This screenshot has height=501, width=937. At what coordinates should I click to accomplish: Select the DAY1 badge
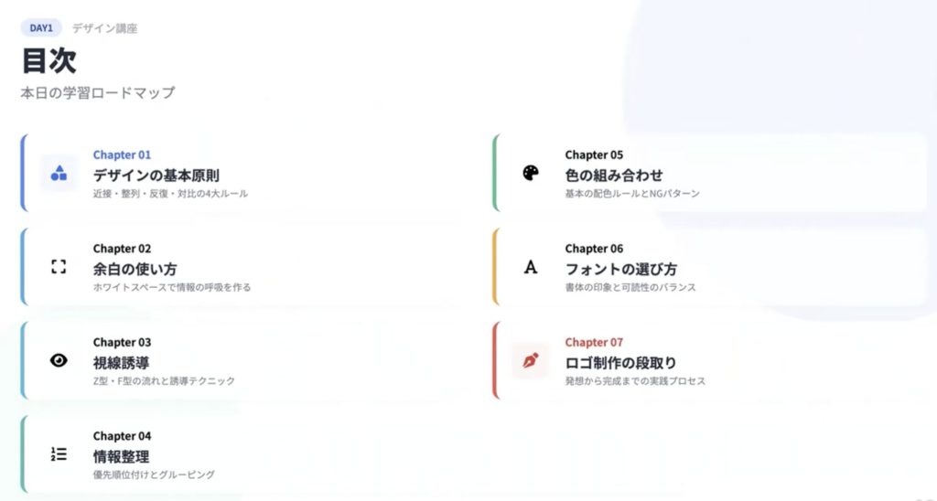click(41, 27)
